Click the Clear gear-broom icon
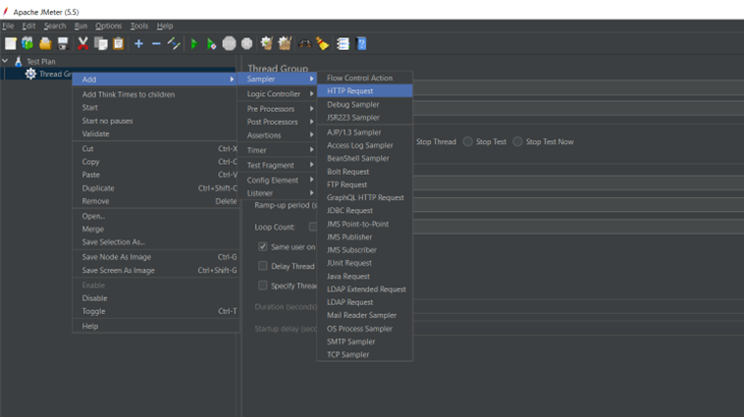Screen dimensions: 744x417 point(267,43)
